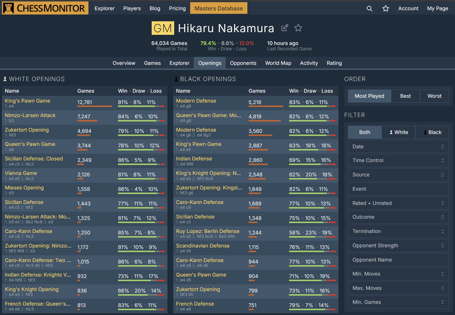Switch the filter to Black only
The width and height of the screenshot is (455, 315).
[432, 132]
